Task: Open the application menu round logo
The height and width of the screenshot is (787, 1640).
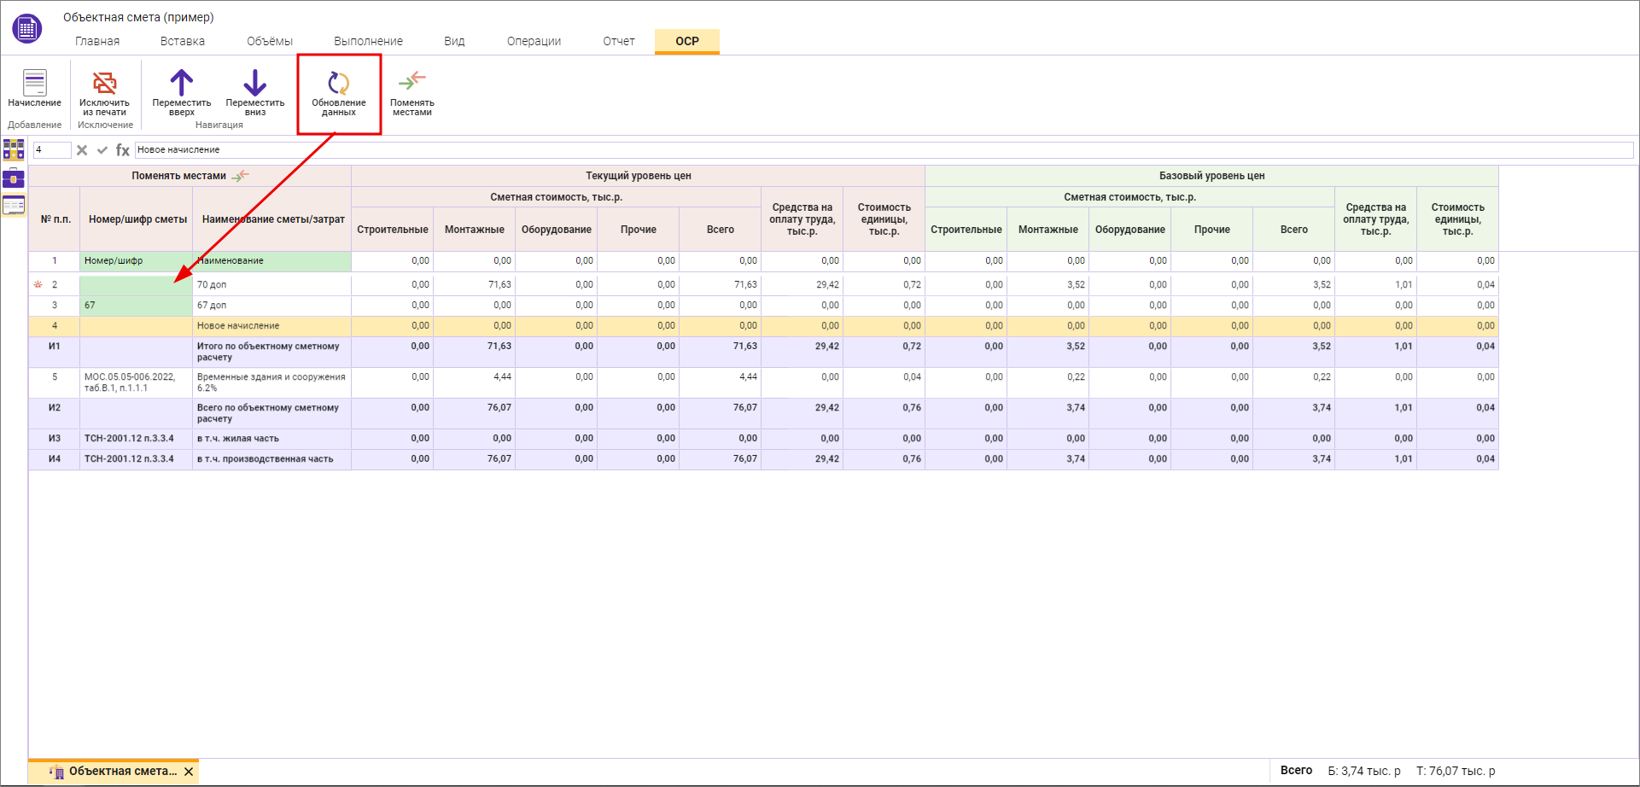Action: point(26,29)
